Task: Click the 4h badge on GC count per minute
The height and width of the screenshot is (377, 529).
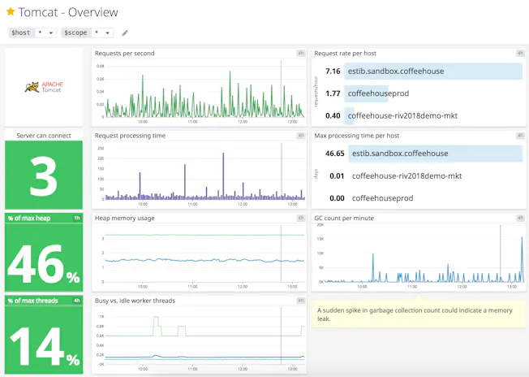Action: [520, 219]
